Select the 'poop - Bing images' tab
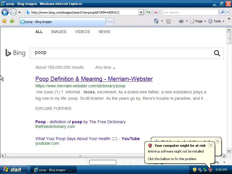The image size is (232, 174). point(62,22)
